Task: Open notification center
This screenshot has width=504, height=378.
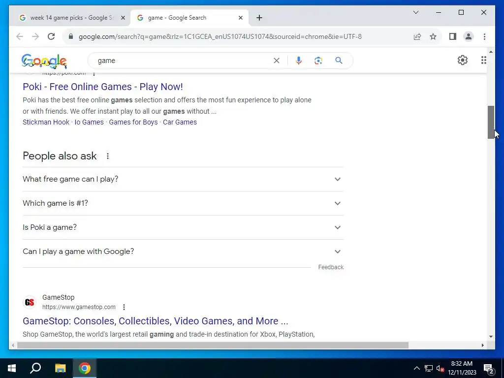Action: [x=489, y=368]
